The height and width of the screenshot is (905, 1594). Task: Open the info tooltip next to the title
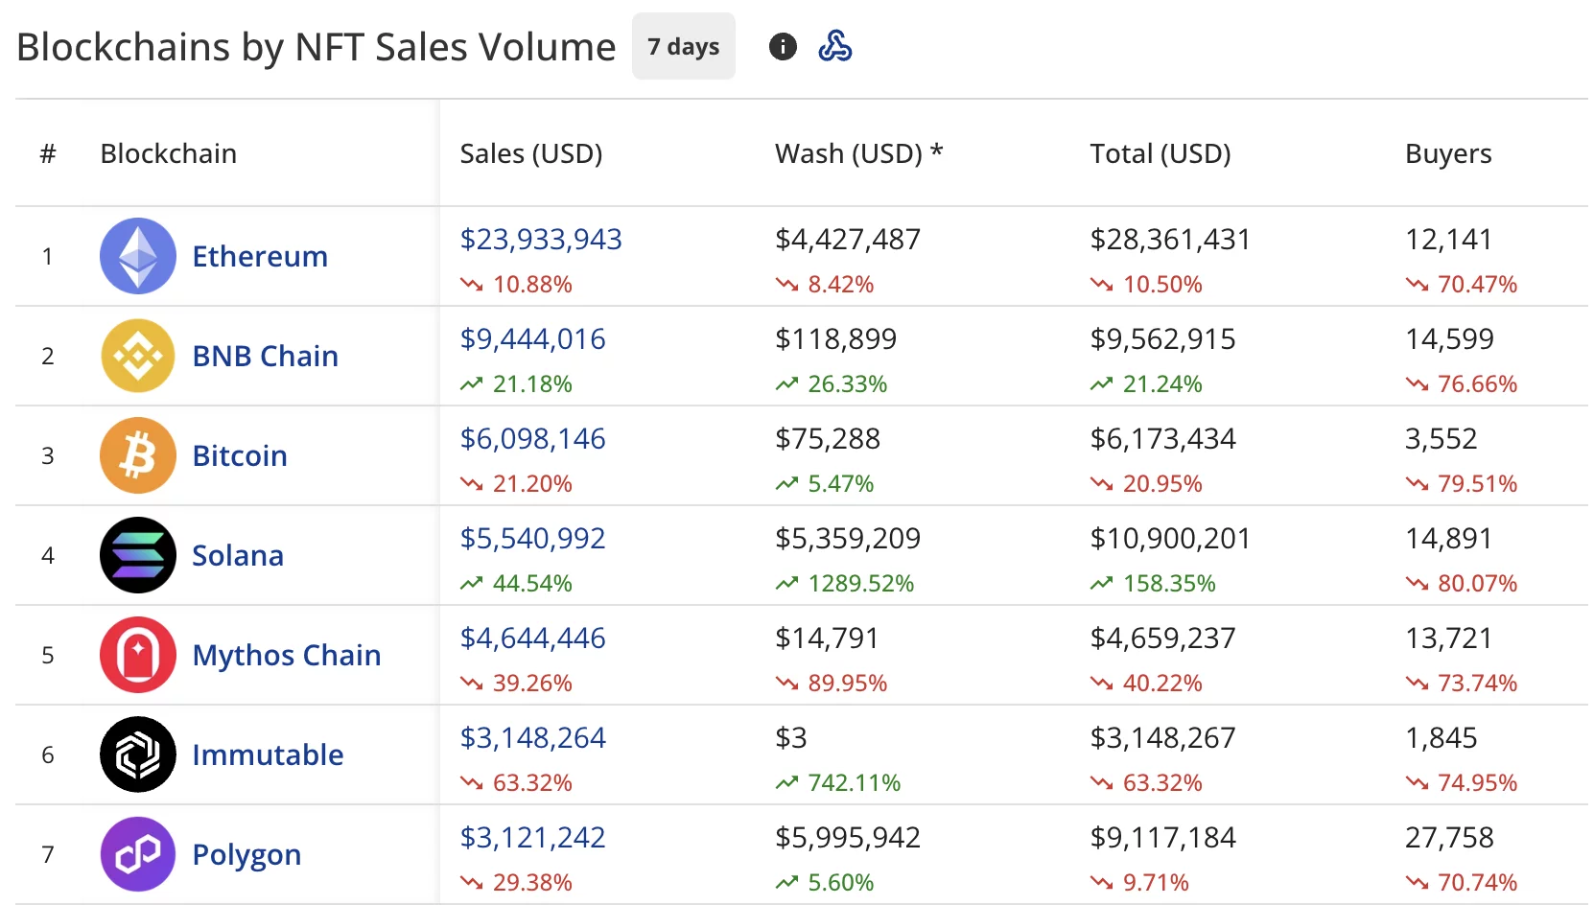coord(783,46)
